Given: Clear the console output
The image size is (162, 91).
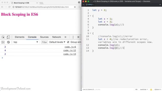Looking at the screenshot, I should [8, 42].
